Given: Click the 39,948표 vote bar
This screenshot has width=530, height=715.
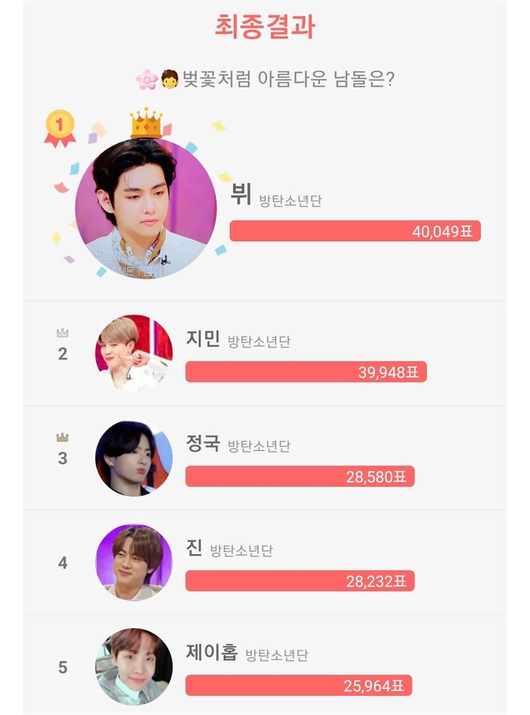Looking at the screenshot, I should (x=306, y=372).
